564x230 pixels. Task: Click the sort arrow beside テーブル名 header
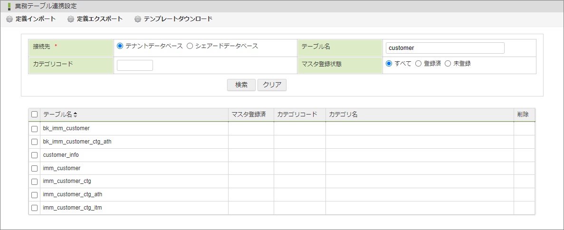tap(75, 115)
